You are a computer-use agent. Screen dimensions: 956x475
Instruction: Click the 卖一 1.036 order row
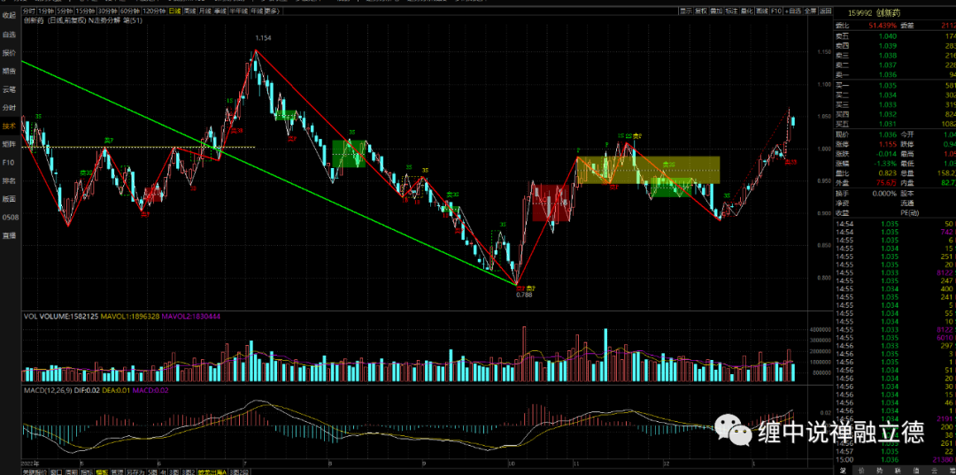pos(895,73)
